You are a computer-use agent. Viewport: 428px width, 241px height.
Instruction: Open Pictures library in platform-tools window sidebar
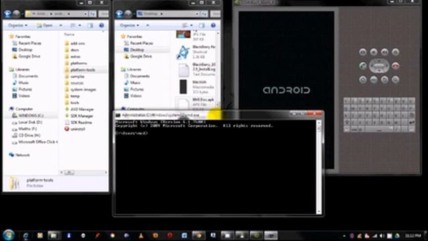(x=22, y=89)
